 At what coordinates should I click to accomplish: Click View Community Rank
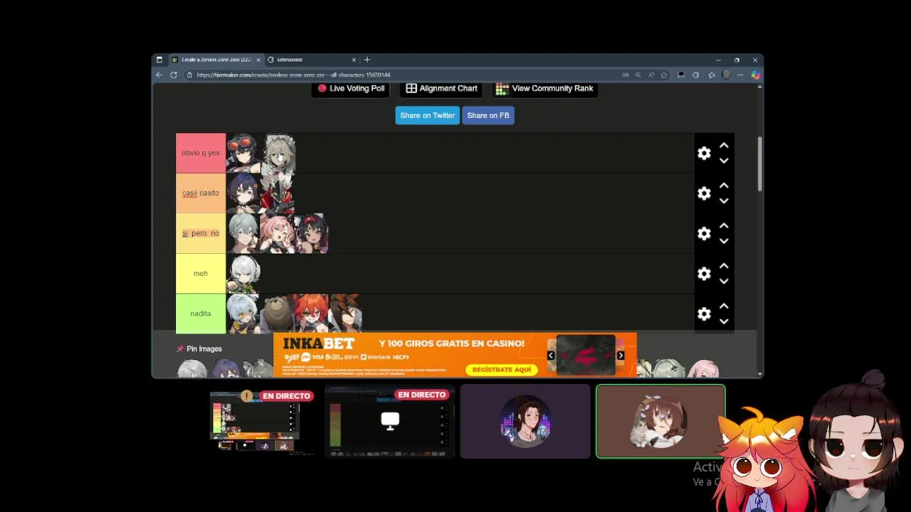click(x=544, y=88)
